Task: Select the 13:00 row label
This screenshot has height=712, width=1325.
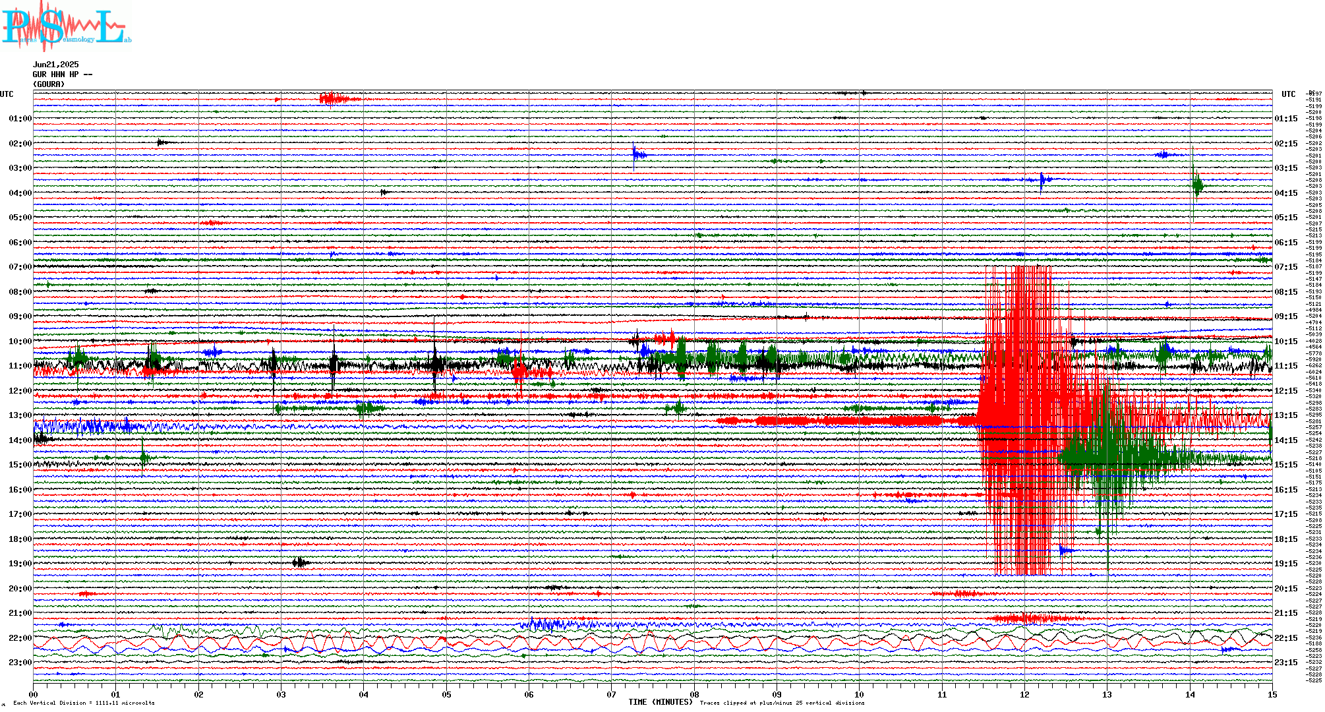Action: coord(20,415)
